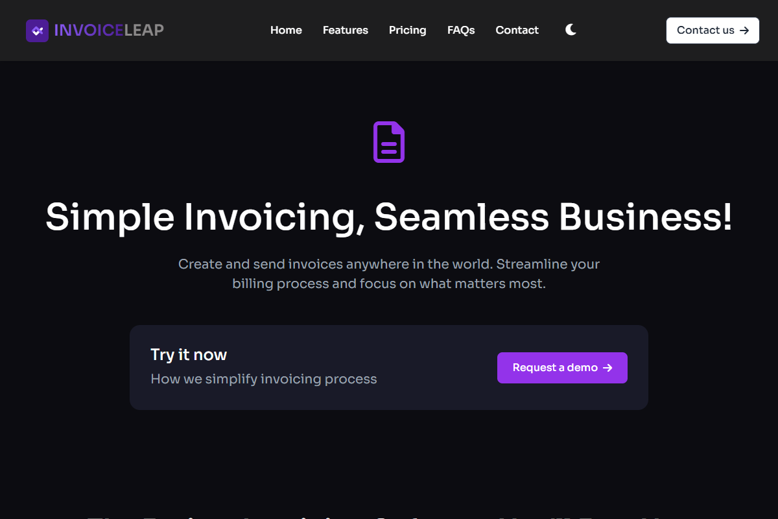The width and height of the screenshot is (778, 519).
Task: Click the text How we simplify invoicing process
Action: [x=263, y=379]
